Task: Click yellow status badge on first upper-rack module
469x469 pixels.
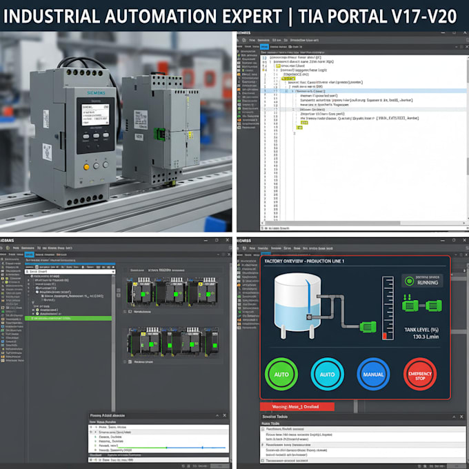Action: [x=135, y=284]
